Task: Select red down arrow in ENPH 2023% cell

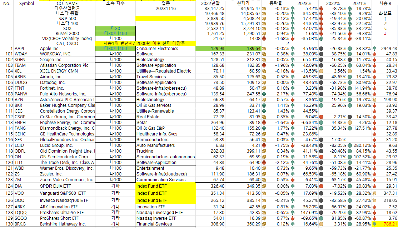Action: click(x=293, y=122)
